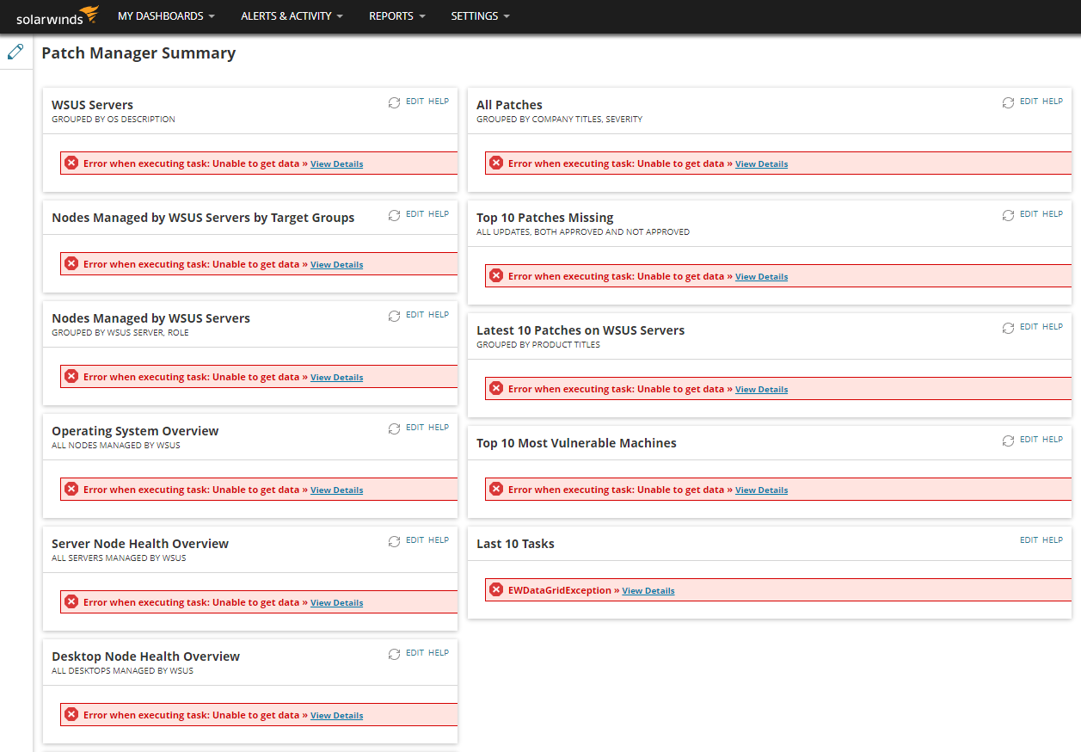Open the Alerts & Activity menu
The width and height of the screenshot is (1081, 752).
click(x=292, y=16)
